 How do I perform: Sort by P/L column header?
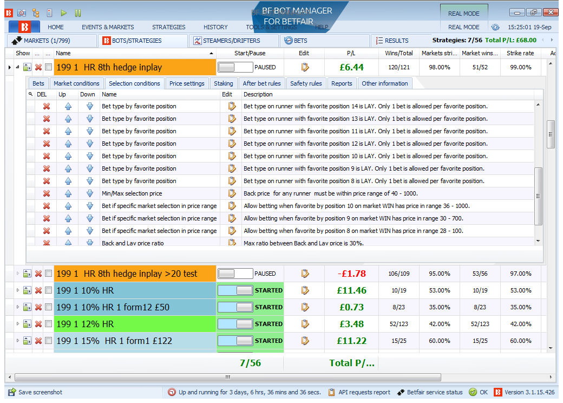[351, 53]
